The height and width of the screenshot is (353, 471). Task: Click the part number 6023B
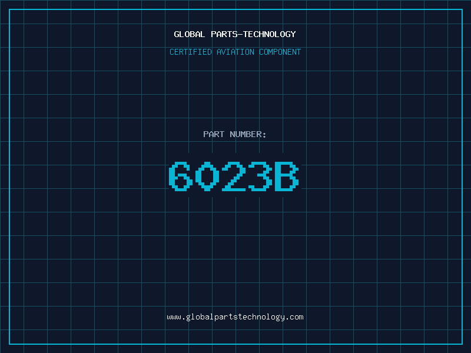234,176
